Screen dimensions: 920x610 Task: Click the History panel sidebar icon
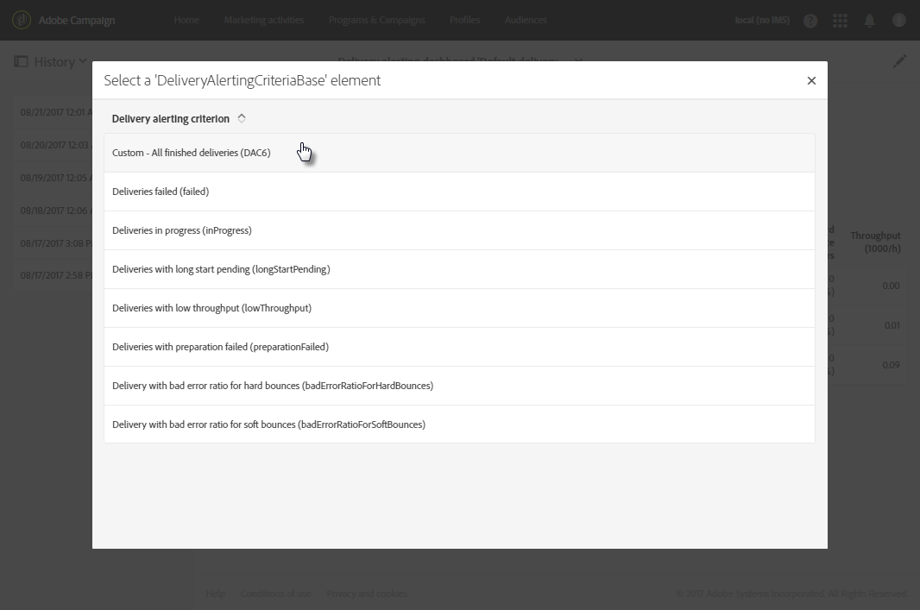[x=21, y=62]
